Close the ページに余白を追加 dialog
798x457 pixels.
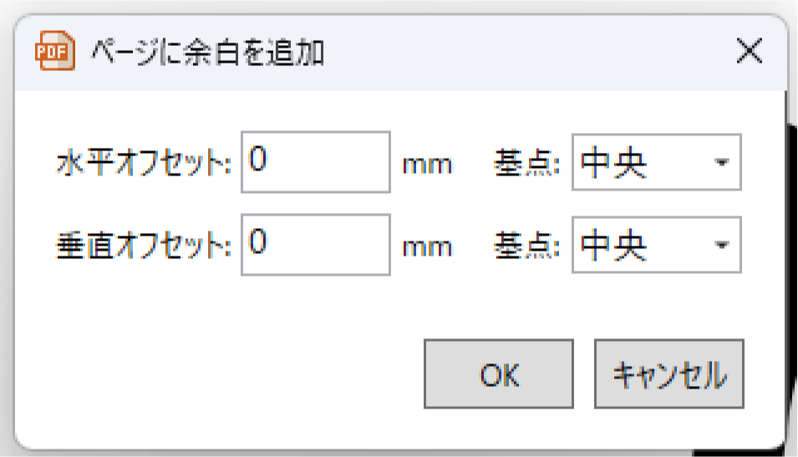(749, 53)
